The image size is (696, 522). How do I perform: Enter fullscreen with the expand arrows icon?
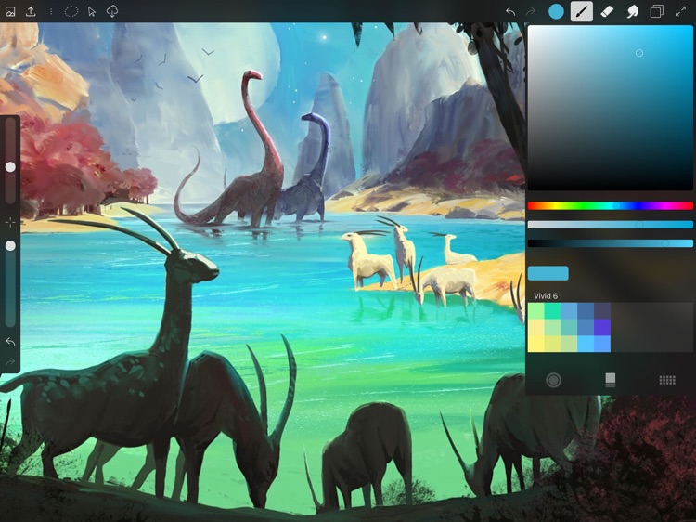(680, 11)
